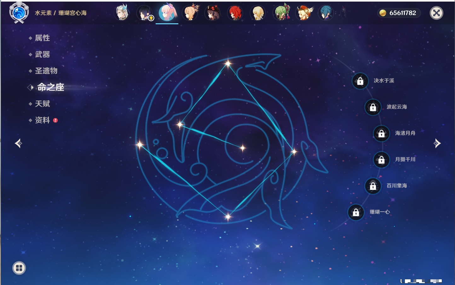Select the blue-haired Xingqiu avatar
Viewport: 455px width, 285px height.
click(326, 13)
